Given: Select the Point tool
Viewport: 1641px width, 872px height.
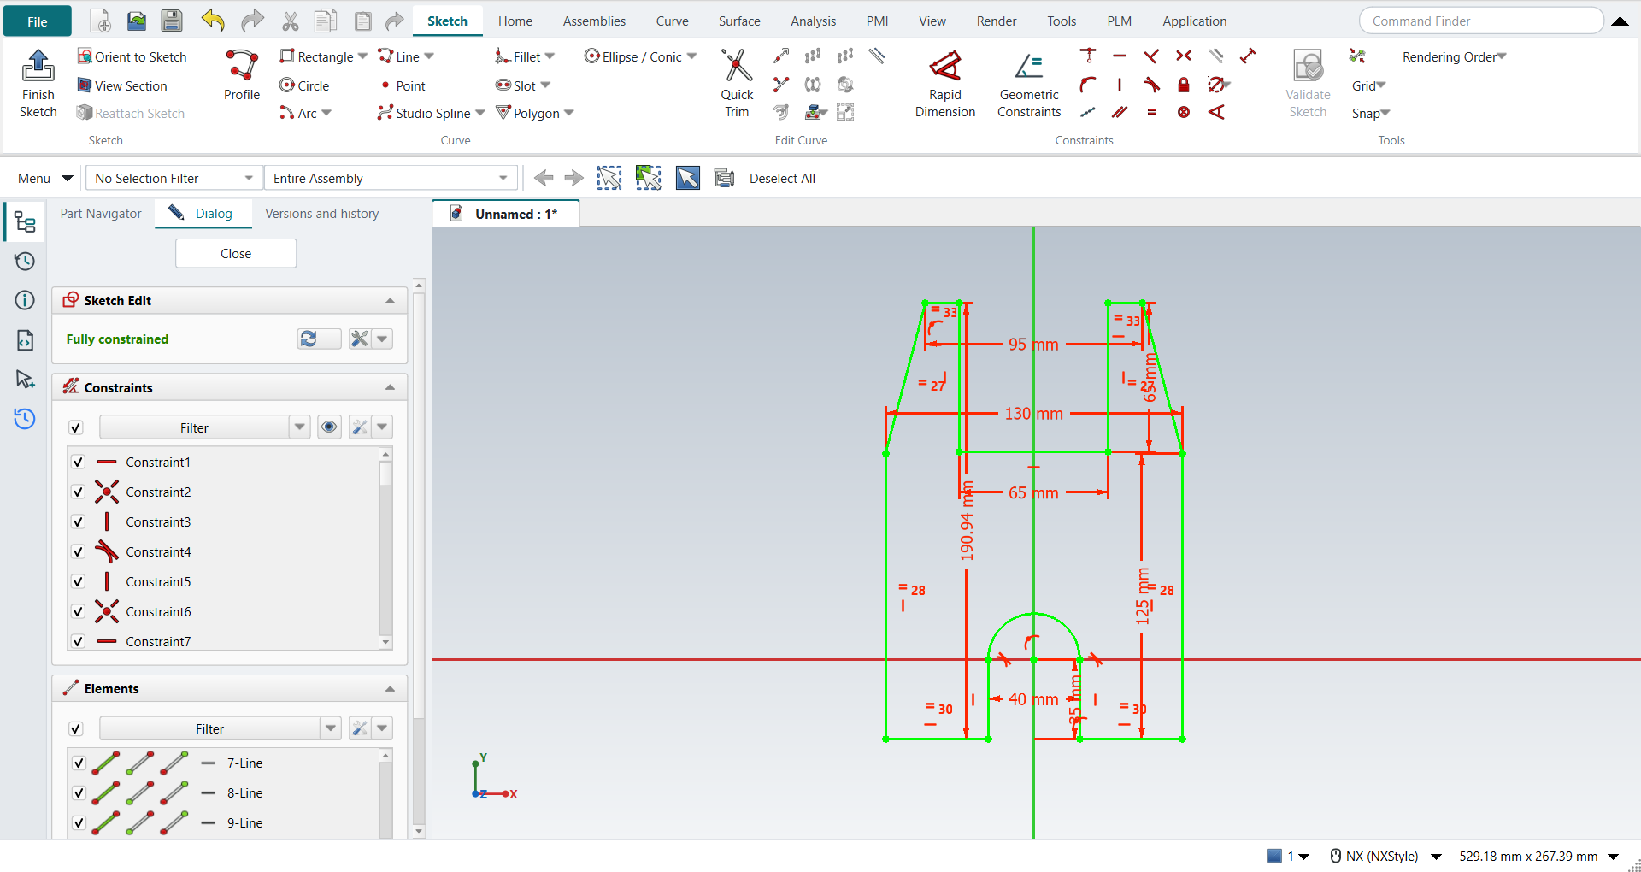Looking at the screenshot, I should pyautogui.click(x=403, y=85).
